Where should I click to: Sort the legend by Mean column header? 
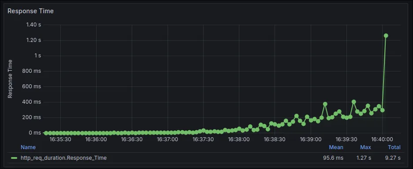click(x=336, y=147)
